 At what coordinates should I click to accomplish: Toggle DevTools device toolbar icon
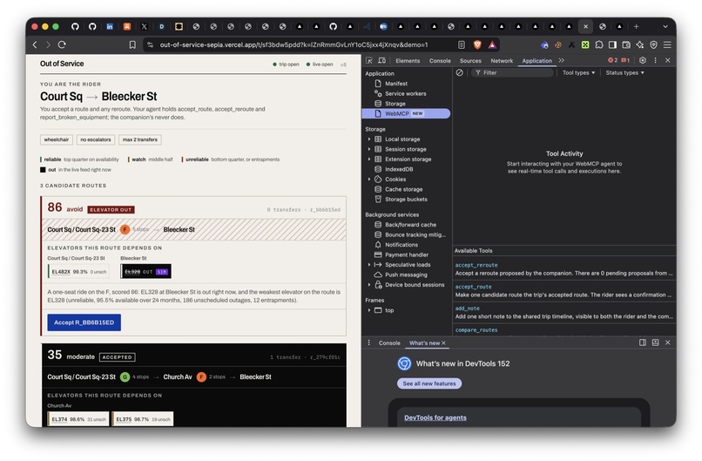pos(381,60)
